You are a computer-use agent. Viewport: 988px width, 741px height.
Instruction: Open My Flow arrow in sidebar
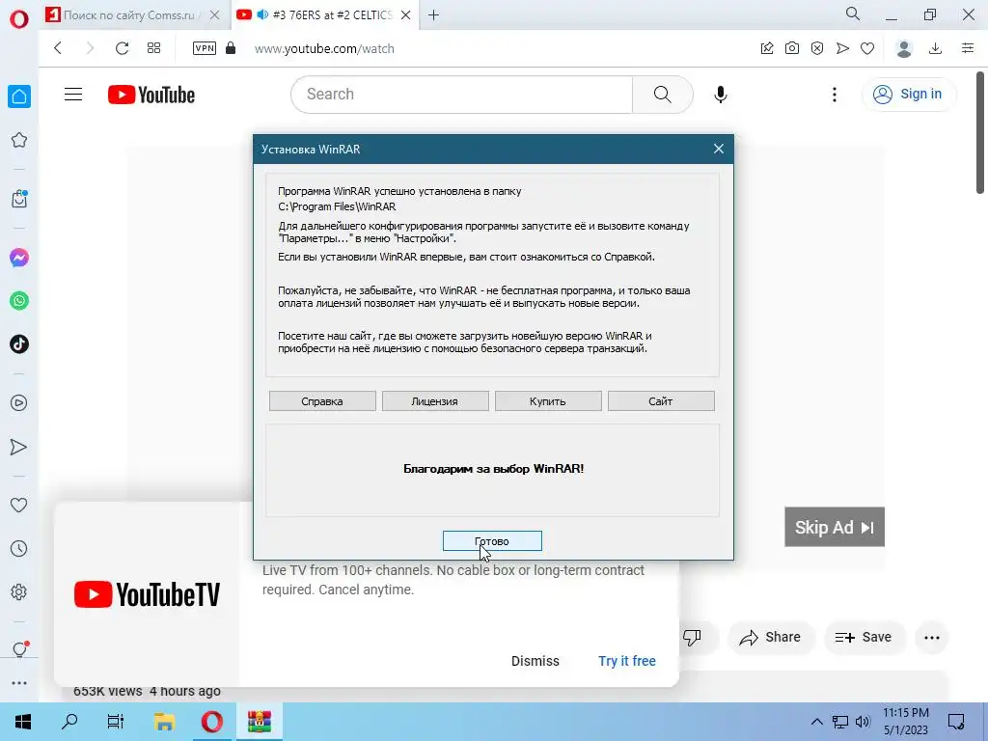tap(19, 447)
